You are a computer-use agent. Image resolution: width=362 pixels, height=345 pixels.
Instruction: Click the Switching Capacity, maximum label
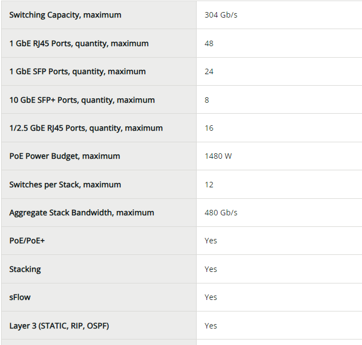(x=65, y=15)
